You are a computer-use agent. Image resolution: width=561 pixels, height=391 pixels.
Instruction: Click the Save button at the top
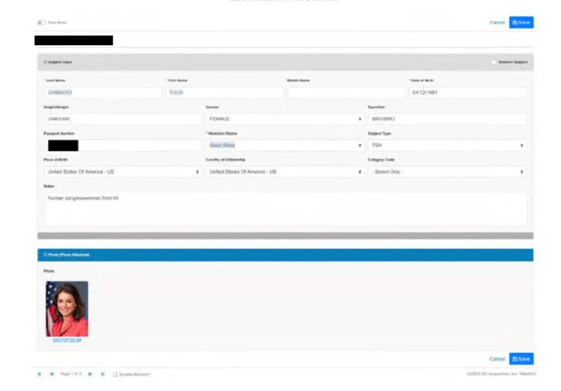tap(521, 23)
